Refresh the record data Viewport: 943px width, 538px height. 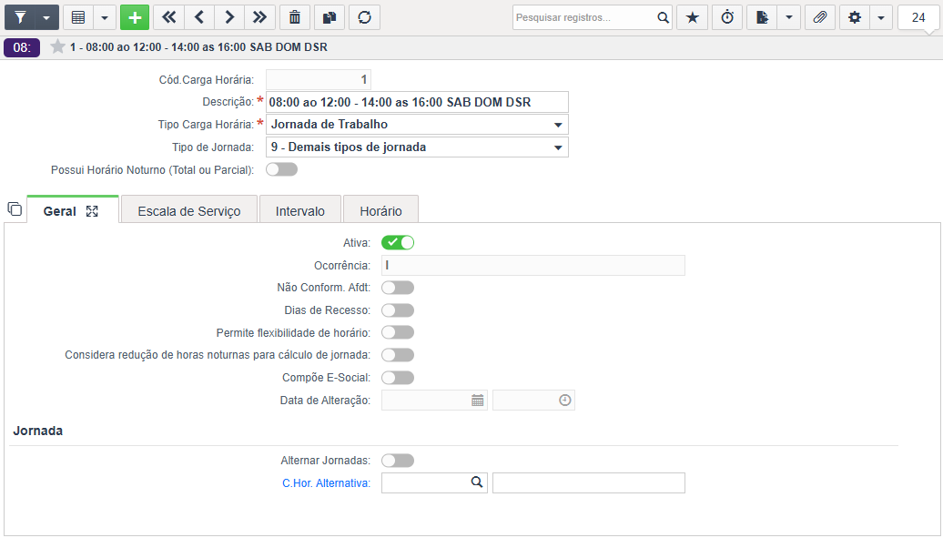click(364, 17)
